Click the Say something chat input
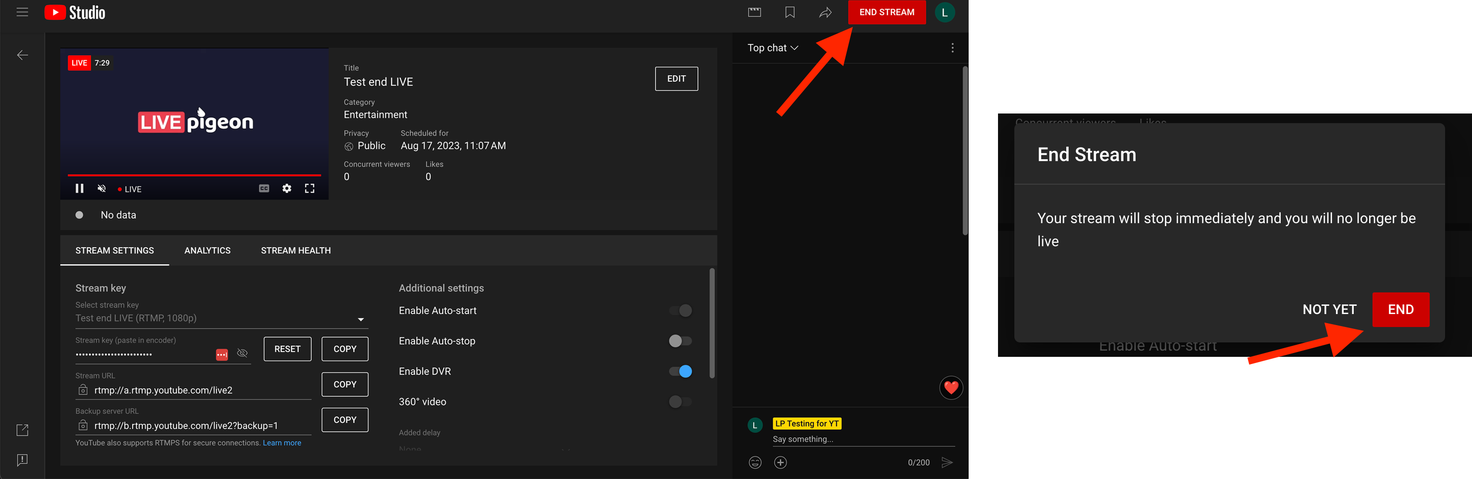 pos(863,440)
